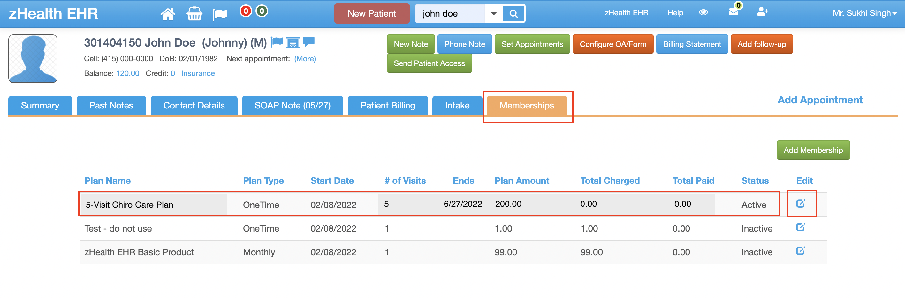Click the 200.00 plan amount cell
905x298 pixels.
(508, 204)
